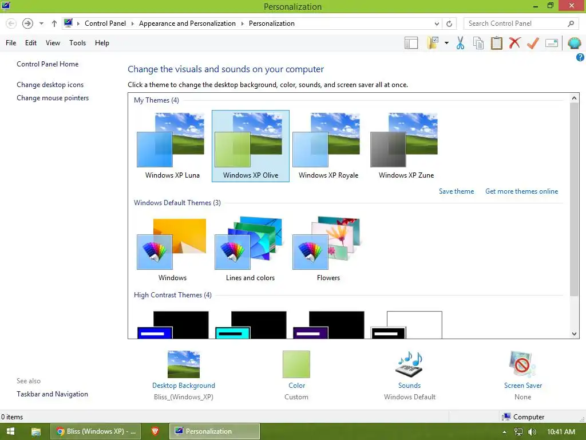Select the Windows XP Olive theme
Screen dimensions: 586x440
[251, 146]
